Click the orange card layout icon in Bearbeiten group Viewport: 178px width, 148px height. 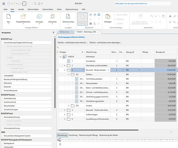coord(95,15)
